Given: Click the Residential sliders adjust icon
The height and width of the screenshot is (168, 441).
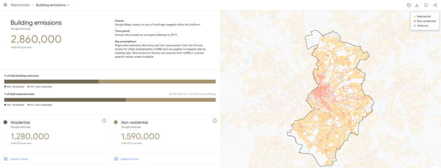Looking at the screenshot, I should point(6,159).
